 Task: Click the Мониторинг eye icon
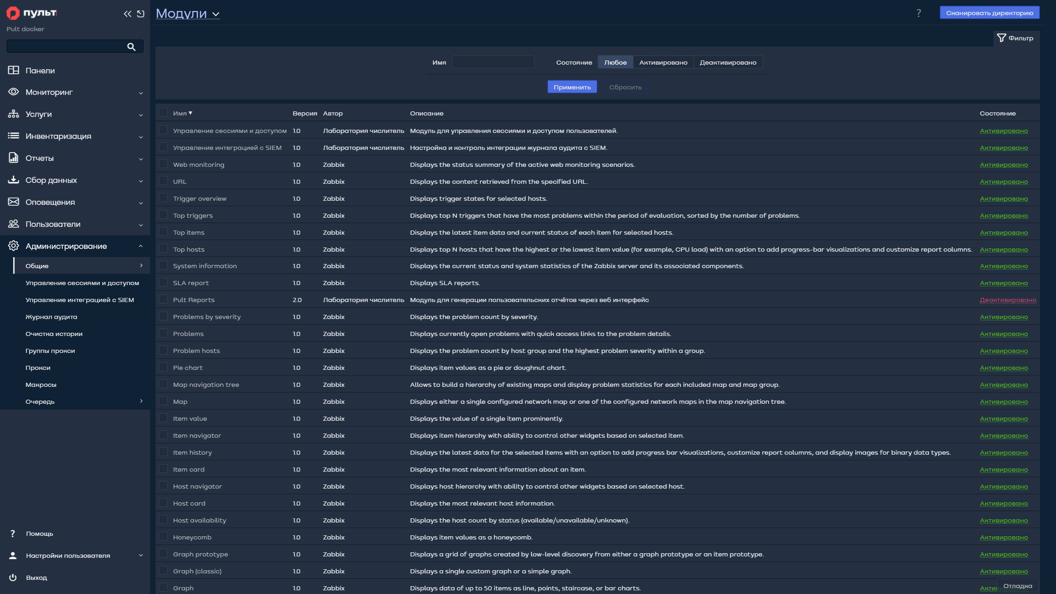click(x=14, y=92)
